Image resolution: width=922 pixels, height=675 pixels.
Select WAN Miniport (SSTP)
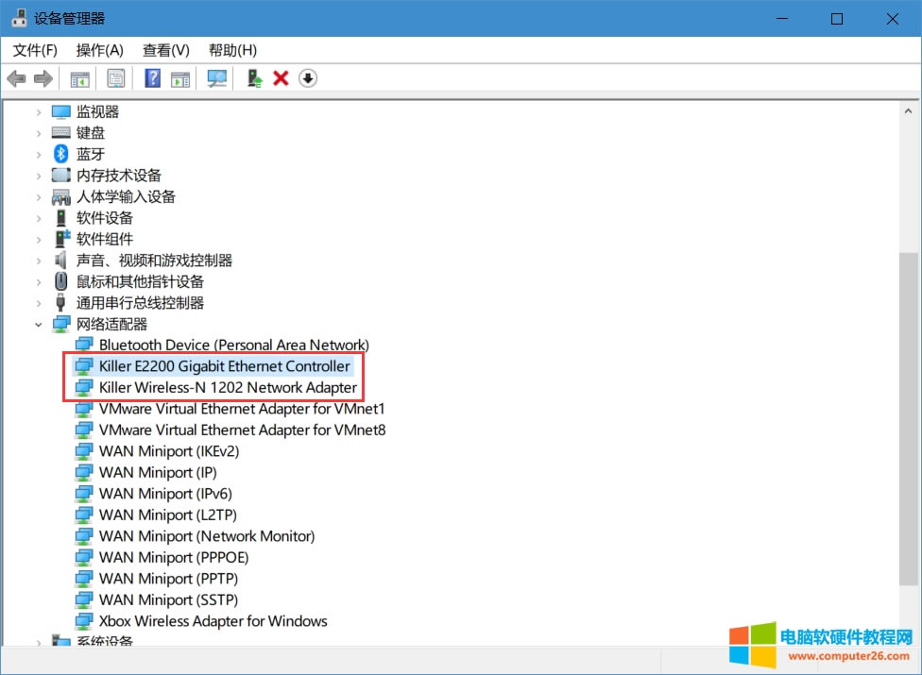tap(169, 599)
